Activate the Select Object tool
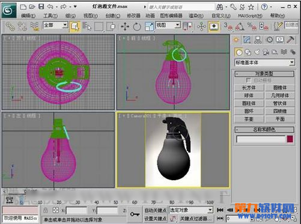 [x=75, y=26]
